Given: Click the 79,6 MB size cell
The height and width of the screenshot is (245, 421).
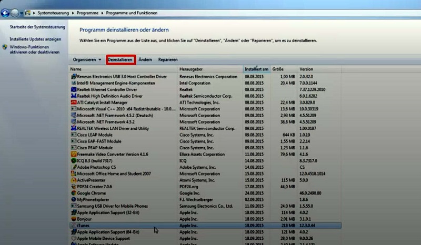Looking at the screenshot, I should [x=287, y=154].
